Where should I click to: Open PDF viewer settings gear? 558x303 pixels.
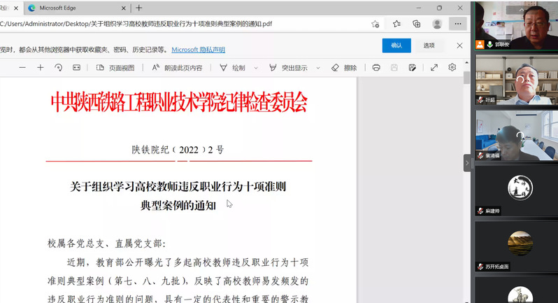(452, 68)
